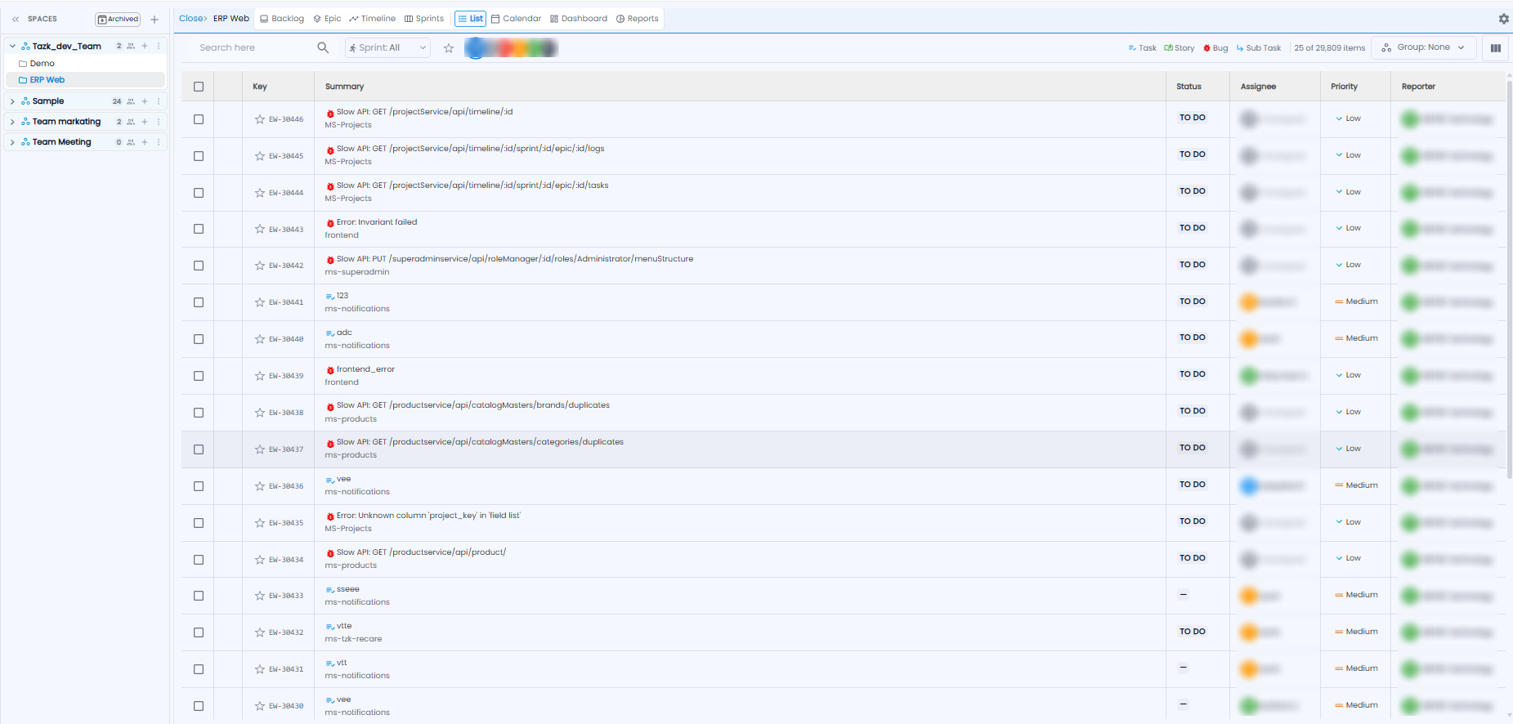Add item to Sample space with plus icon
The width and height of the screenshot is (1513, 724).
coord(145,101)
